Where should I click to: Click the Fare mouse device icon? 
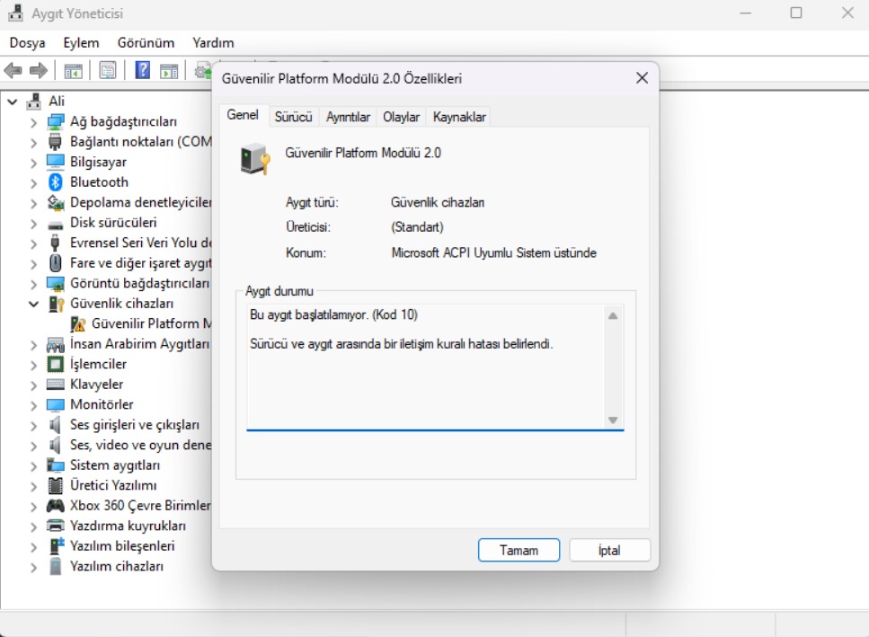56,262
